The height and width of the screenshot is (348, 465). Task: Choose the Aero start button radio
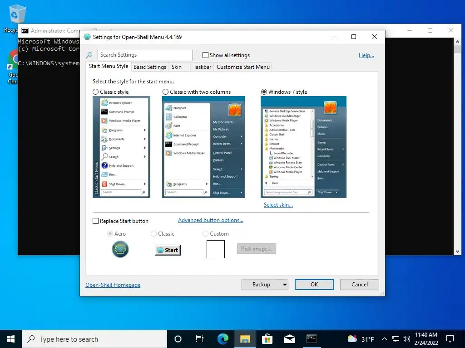pos(110,234)
